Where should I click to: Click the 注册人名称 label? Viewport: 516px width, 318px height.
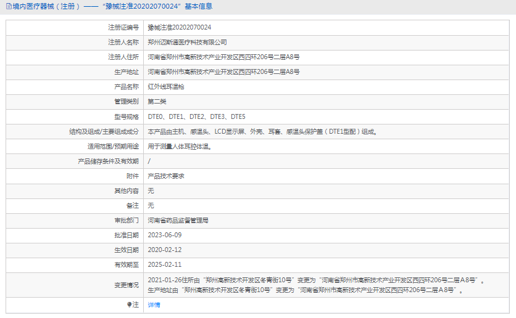[x=123, y=42]
